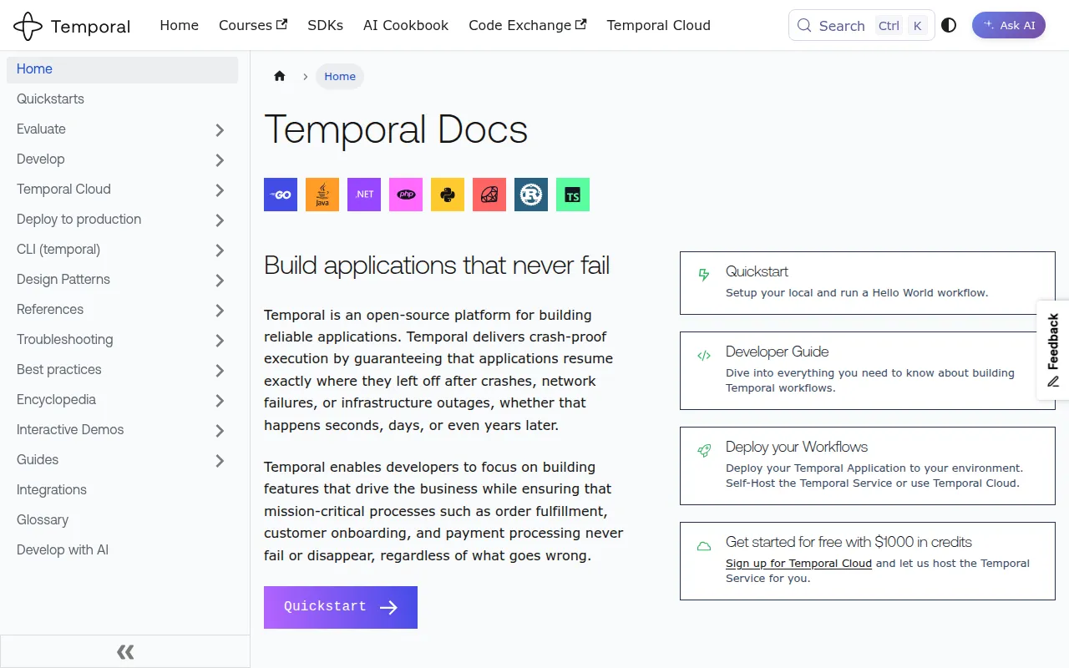Expand the References section

(x=220, y=310)
